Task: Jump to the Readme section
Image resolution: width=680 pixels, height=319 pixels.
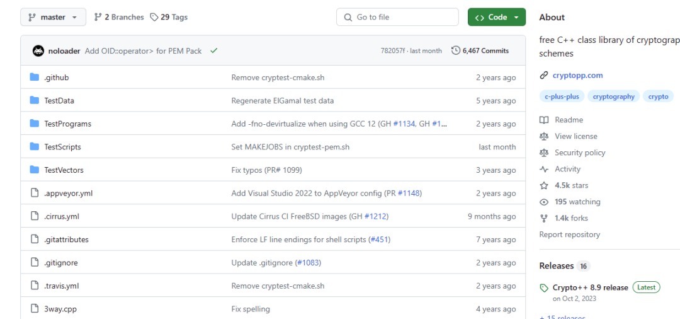Action: point(569,120)
